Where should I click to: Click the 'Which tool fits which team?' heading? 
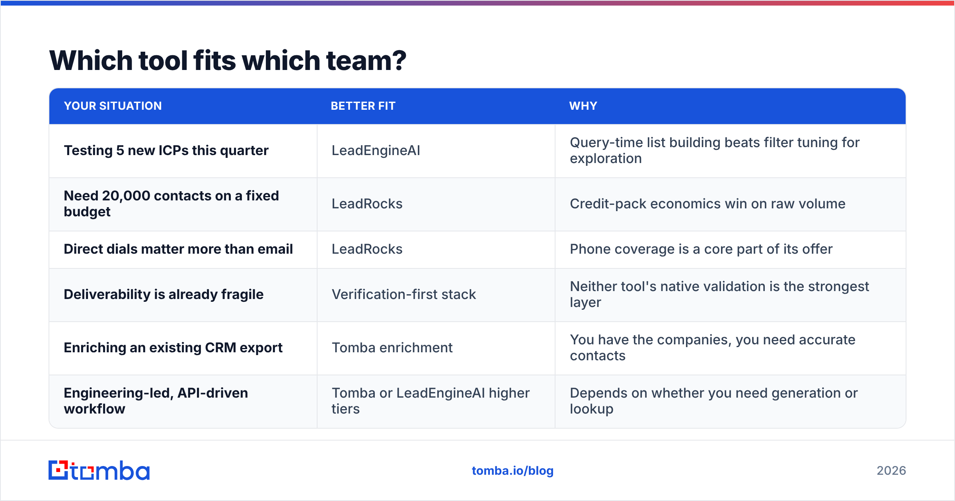pyautogui.click(x=228, y=60)
